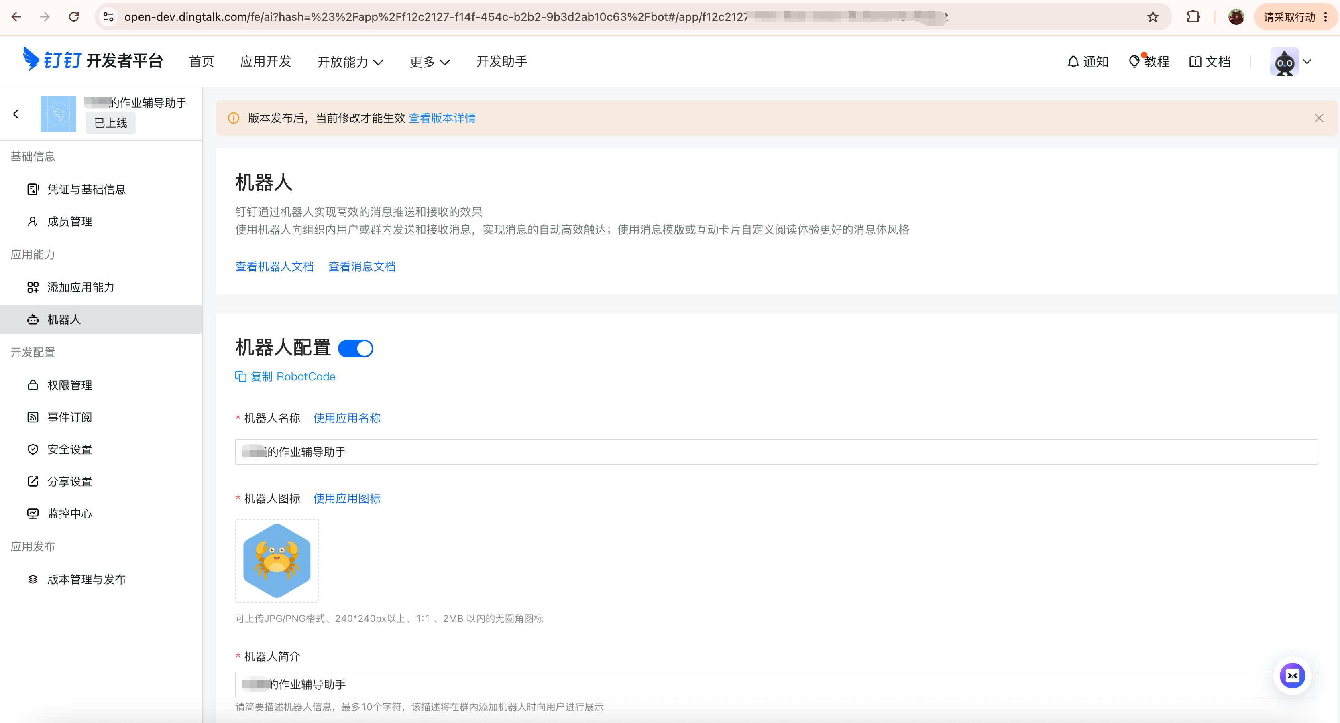Click the 查看版本详情 link
This screenshot has height=723, width=1340.
(442, 118)
